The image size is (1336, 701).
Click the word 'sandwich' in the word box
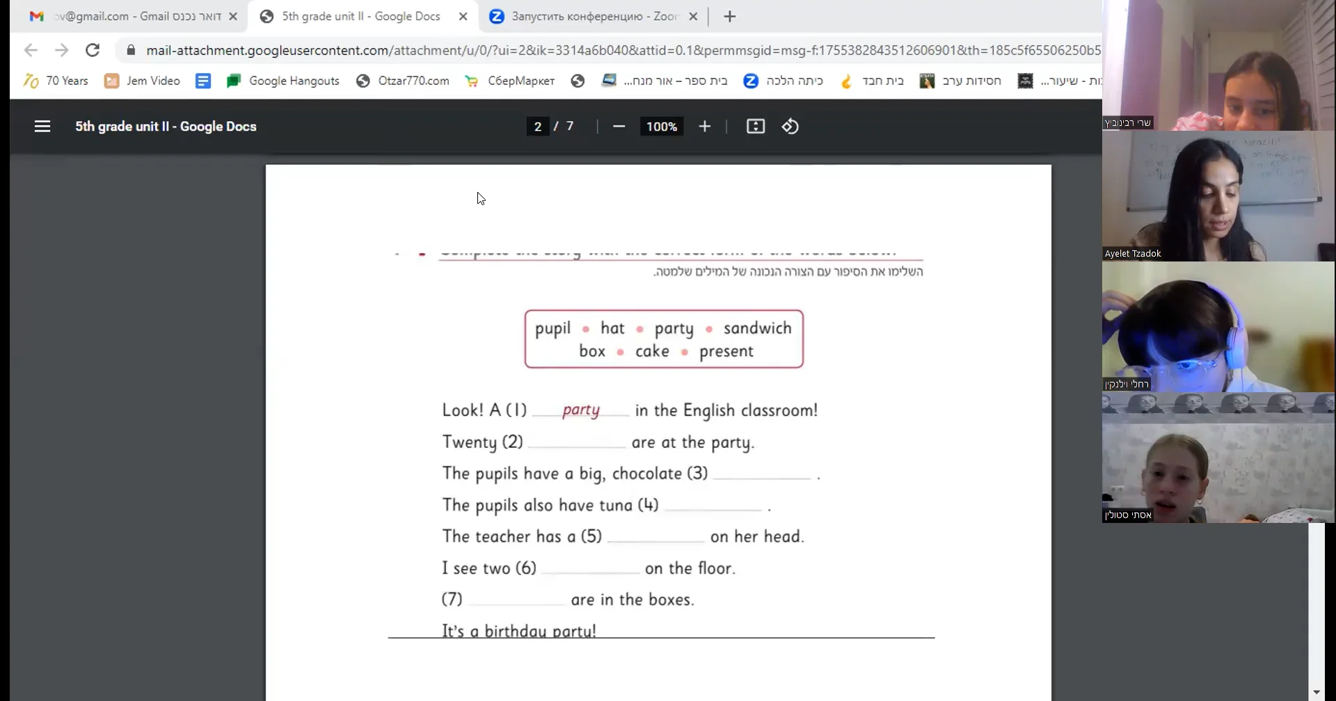tap(757, 328)
